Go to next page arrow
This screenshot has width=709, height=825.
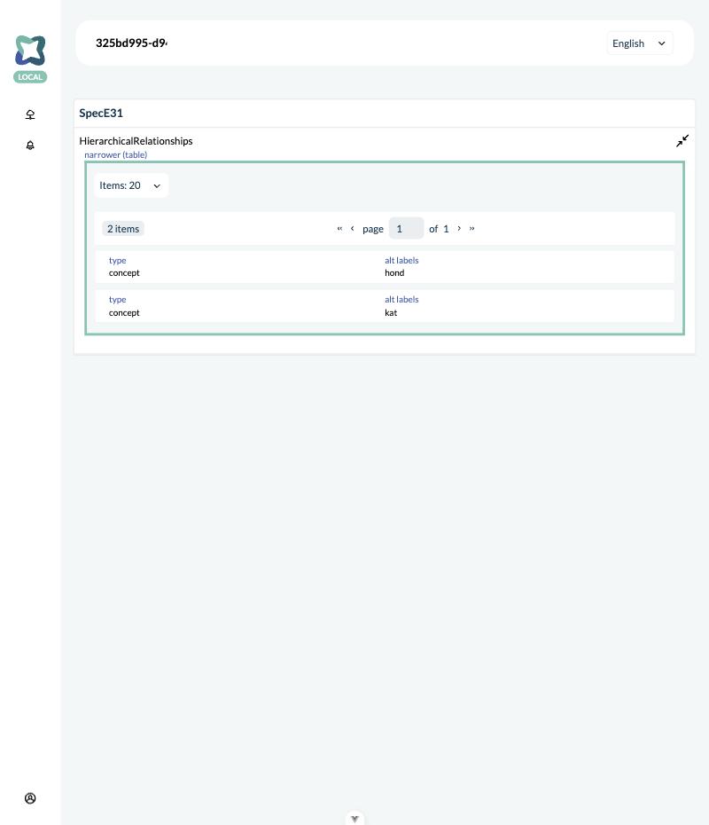tap(459, 228)
